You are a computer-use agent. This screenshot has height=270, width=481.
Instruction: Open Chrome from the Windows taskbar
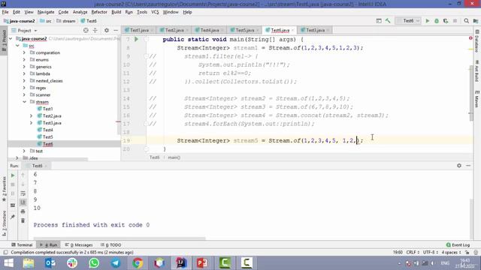138,263
